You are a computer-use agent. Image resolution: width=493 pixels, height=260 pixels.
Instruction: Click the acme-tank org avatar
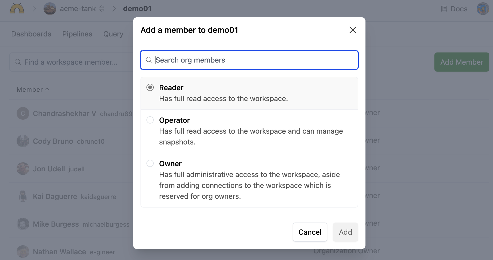click(50, 9)
